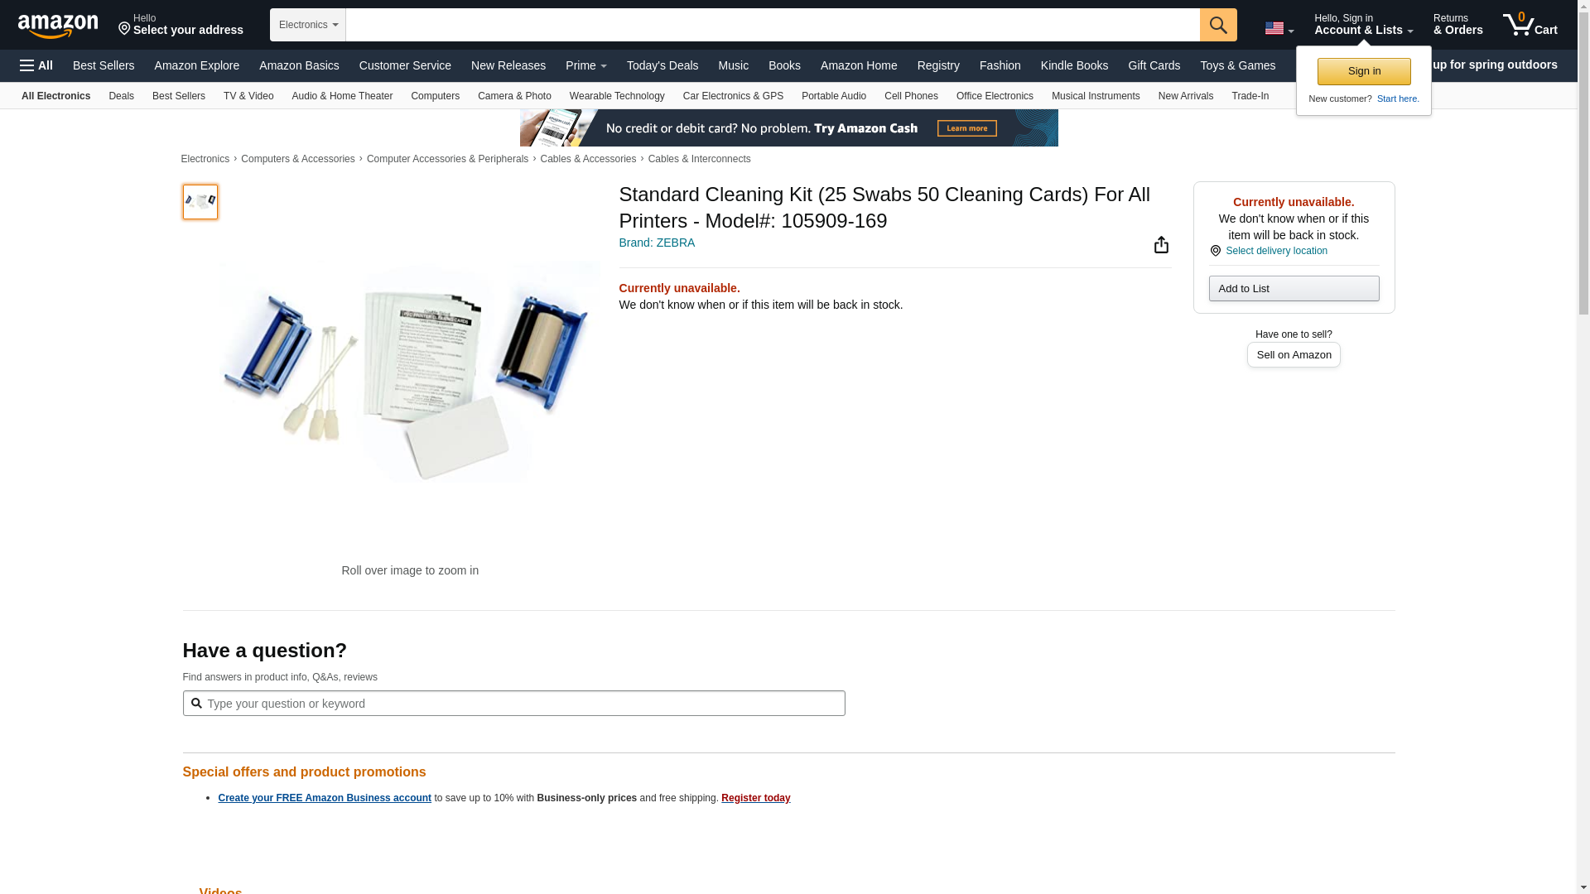
Task: Click the US flag language selector
Action: [x=1279, y=29]
